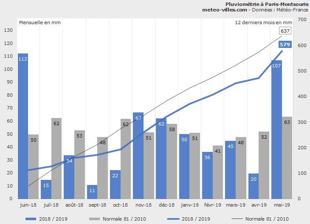The width and height of the screenshot is (310, 224).
Task: Select the blue sept-18 bar labeled 11
Action: pyautogui.click(x=92, y=192)
